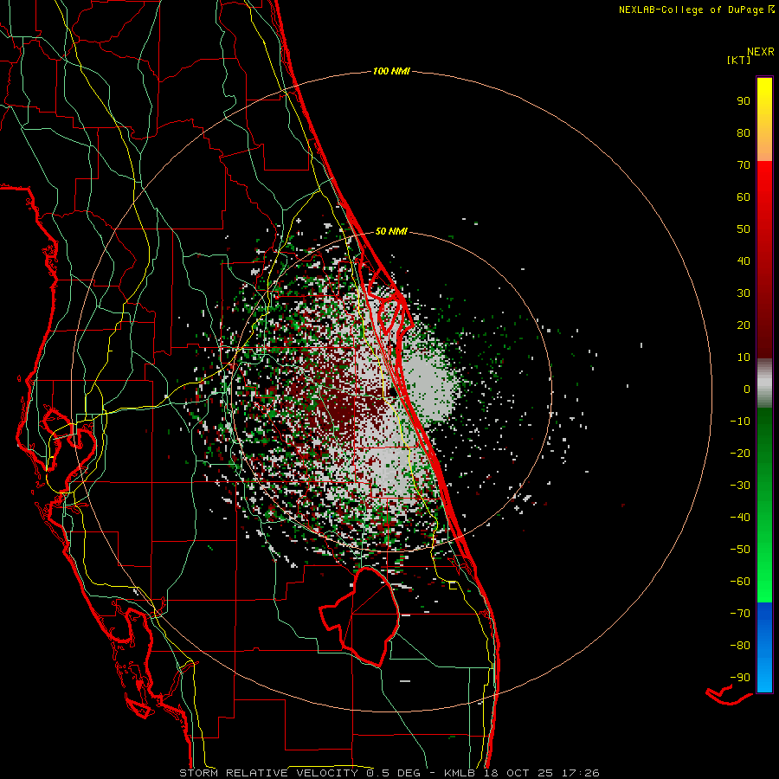Click the 50 value on the velocity scale
This screenshot has height=779, width=779.
744,229
